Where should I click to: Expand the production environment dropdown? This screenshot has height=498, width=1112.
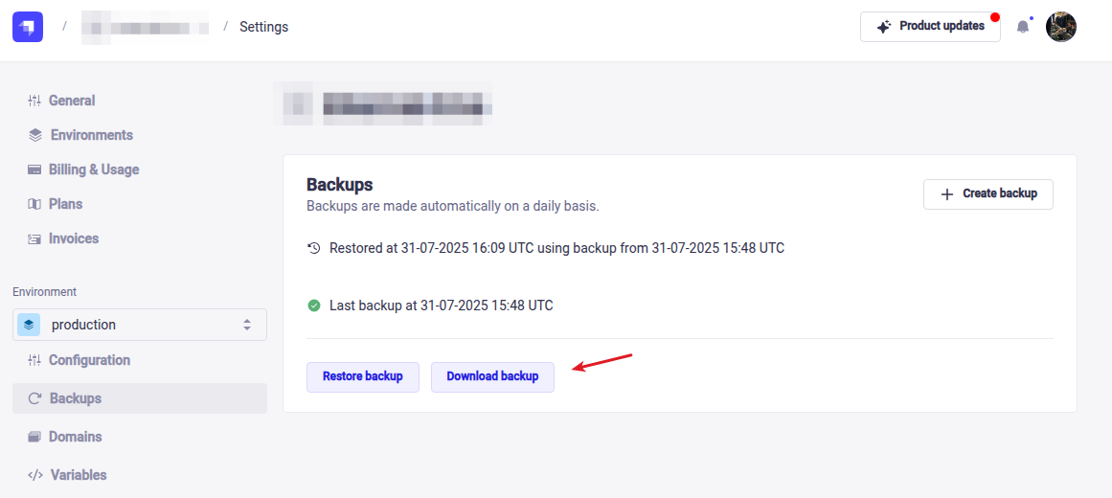[139, 325]
